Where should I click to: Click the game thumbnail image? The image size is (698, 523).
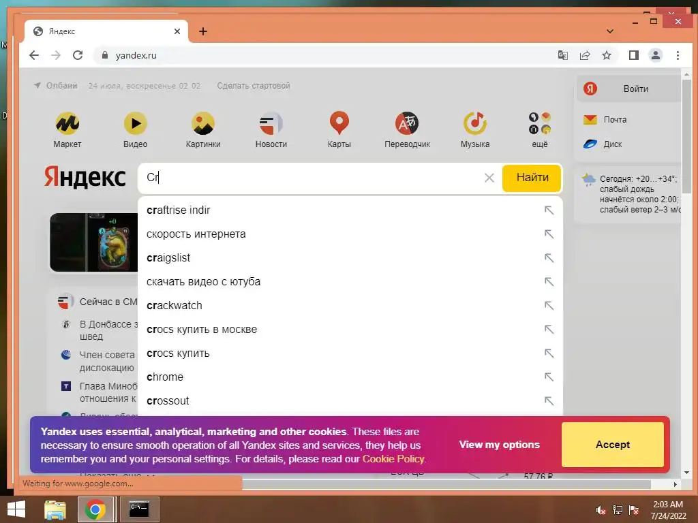click(94, 242)
